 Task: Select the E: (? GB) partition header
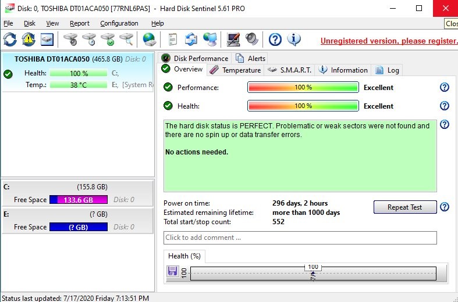(x=78, y=214)
